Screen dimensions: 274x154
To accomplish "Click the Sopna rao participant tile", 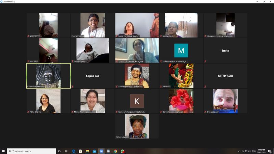I will (x=92, y=76).
